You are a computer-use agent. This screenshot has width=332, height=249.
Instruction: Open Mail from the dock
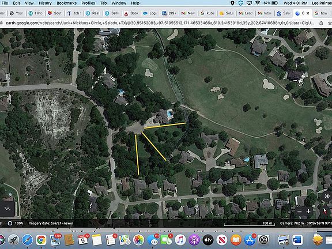pos(55,240)
